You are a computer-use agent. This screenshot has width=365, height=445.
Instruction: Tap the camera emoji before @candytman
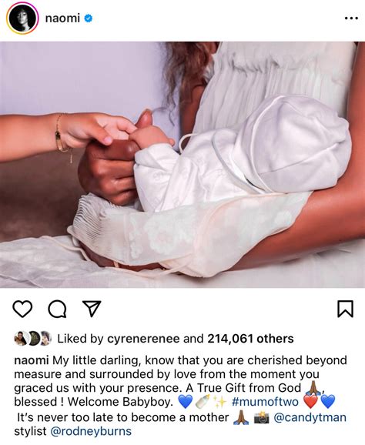[x=261, y=417]
